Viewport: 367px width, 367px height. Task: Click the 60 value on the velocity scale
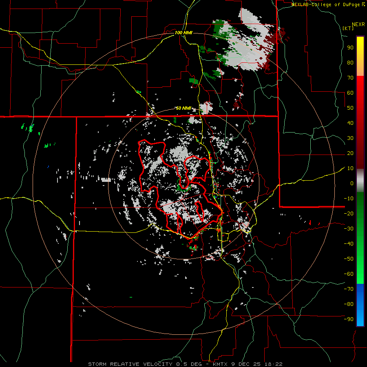click(350, 93)
